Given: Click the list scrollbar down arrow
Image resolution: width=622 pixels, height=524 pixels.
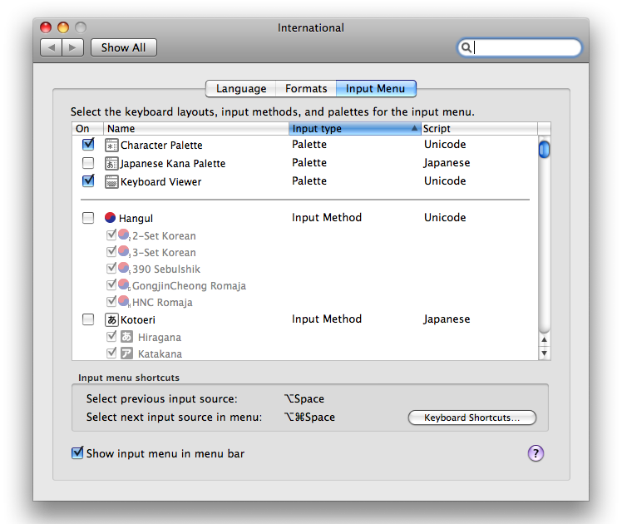Looking at the screenshot, I should click(544, 353).
